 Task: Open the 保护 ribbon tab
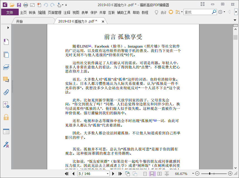pyautogui.click(x=94, y=13)
